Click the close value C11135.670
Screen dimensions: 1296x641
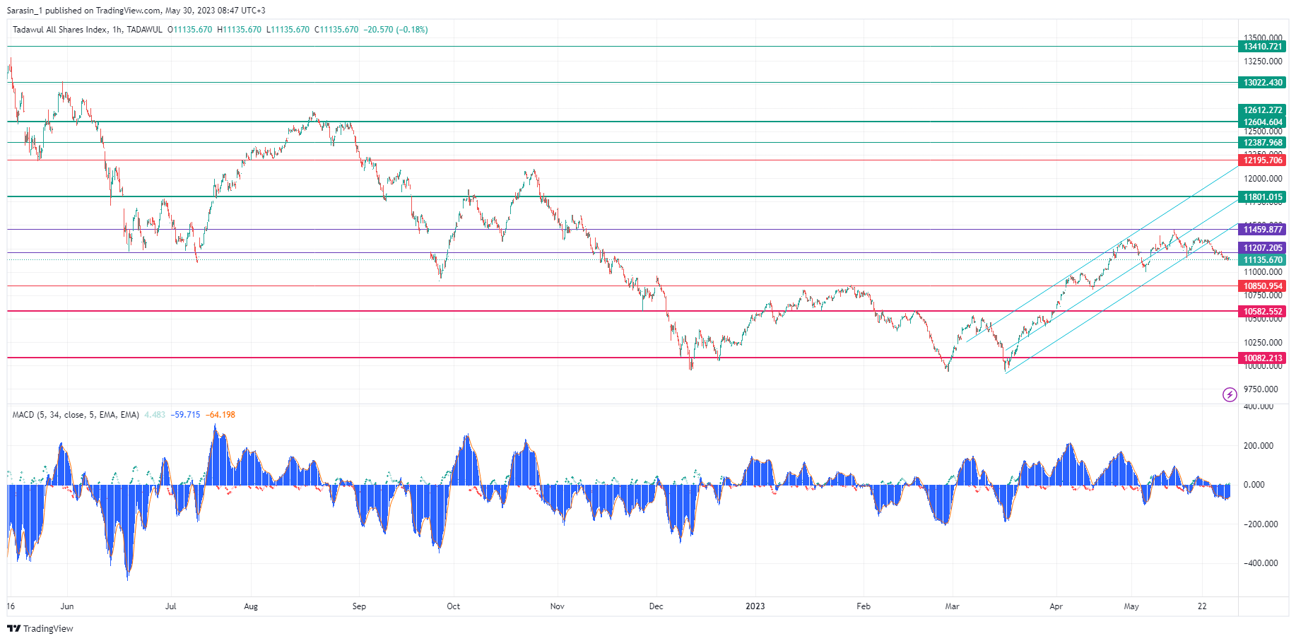click(x=336, y=30)
